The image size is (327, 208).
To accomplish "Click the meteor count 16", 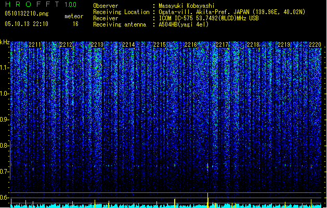I will [75, 24].
